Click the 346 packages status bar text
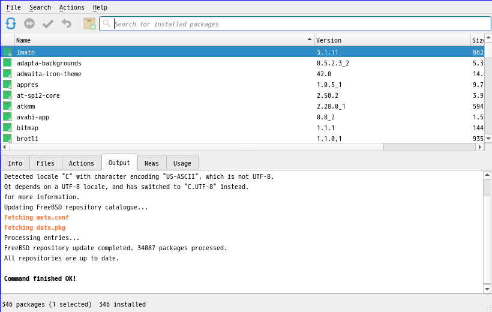This screenshot has height=312, width=492. (x=47, y=304)
